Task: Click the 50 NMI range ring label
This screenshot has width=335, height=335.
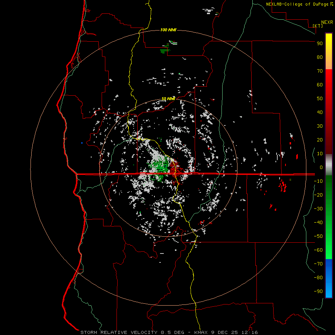Action: pyautogui.click(x=168, y=99)
